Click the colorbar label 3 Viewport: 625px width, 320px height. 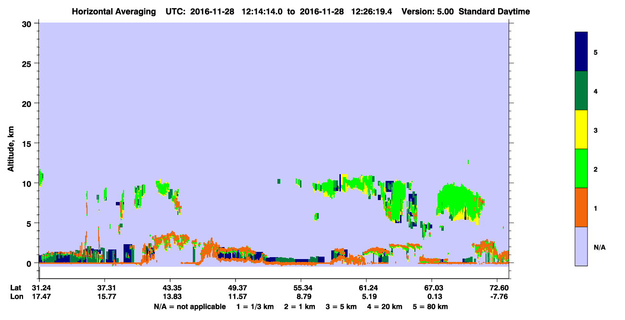pyautogui.click(x=596, y=130)
